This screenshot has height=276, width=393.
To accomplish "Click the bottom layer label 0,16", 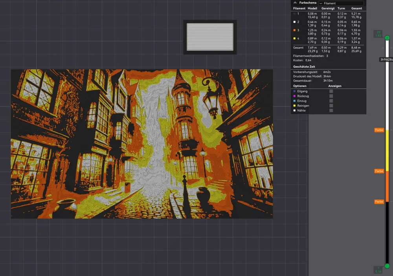I will [x=378, y=272].
